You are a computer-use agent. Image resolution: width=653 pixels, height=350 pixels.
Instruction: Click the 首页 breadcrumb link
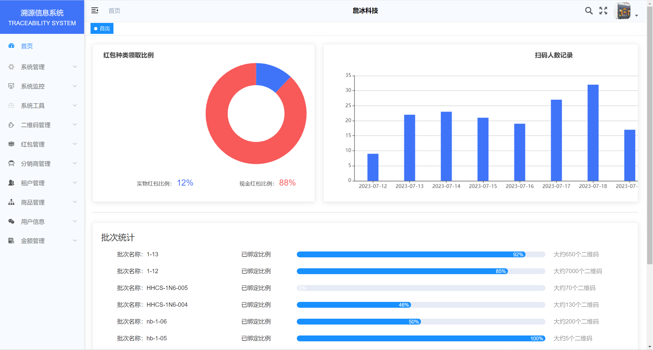(x=114, y=11)
